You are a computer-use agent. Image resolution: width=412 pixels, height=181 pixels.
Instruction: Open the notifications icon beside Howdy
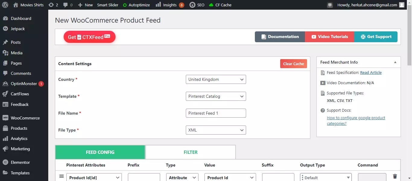coord(330,5)
